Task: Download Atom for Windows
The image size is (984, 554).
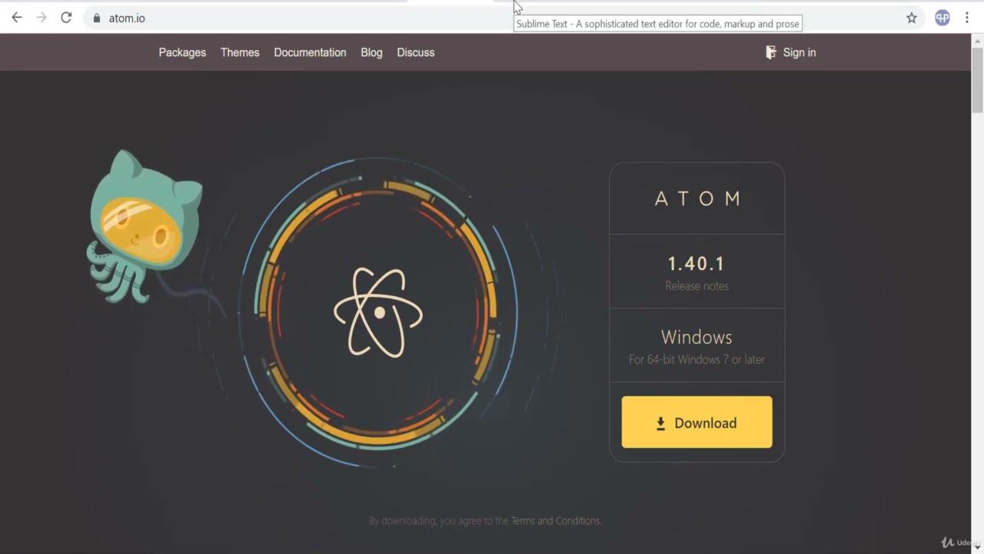Action: coord(696,422)
